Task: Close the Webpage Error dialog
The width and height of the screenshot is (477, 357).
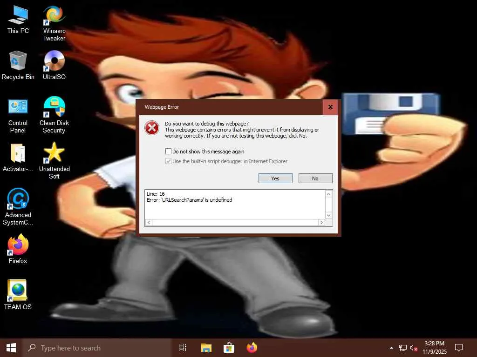Action: click(x=330, y=107)
